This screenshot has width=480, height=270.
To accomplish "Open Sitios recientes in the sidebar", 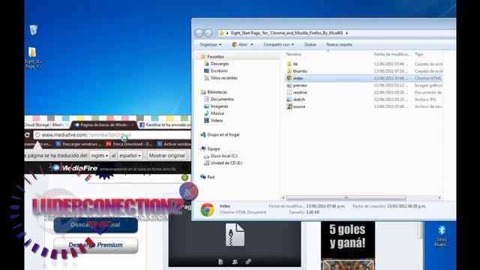I will tap(223, 78).
